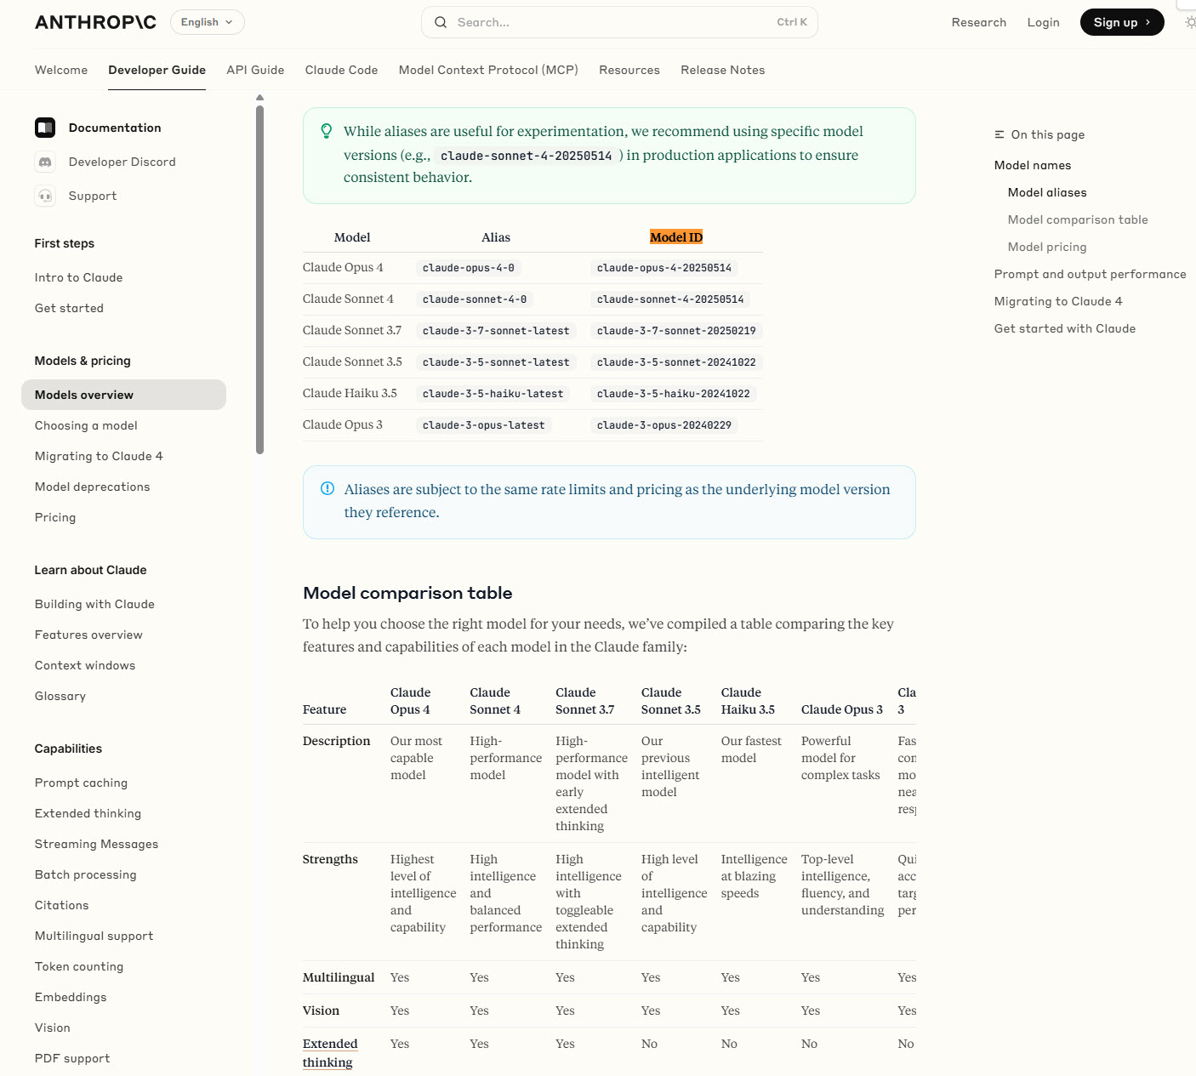Open the Research link
Screen dimensions: 1196x1076
coord(979,22)
